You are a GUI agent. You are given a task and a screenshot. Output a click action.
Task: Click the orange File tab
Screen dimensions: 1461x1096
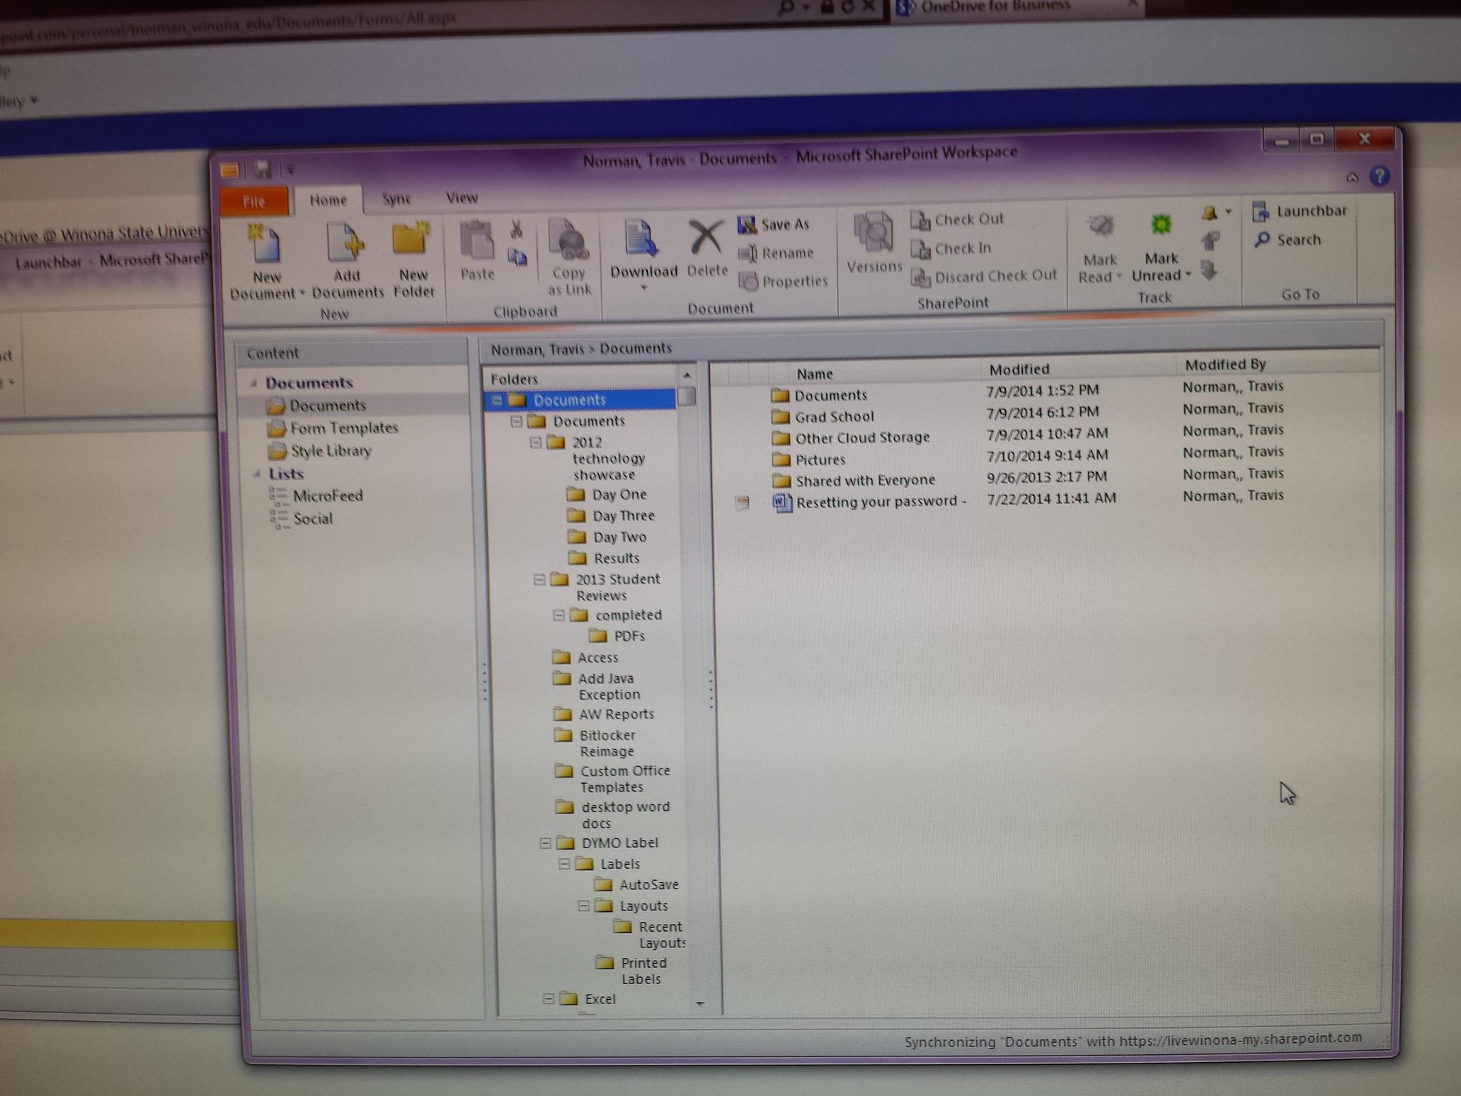point(253,202)
